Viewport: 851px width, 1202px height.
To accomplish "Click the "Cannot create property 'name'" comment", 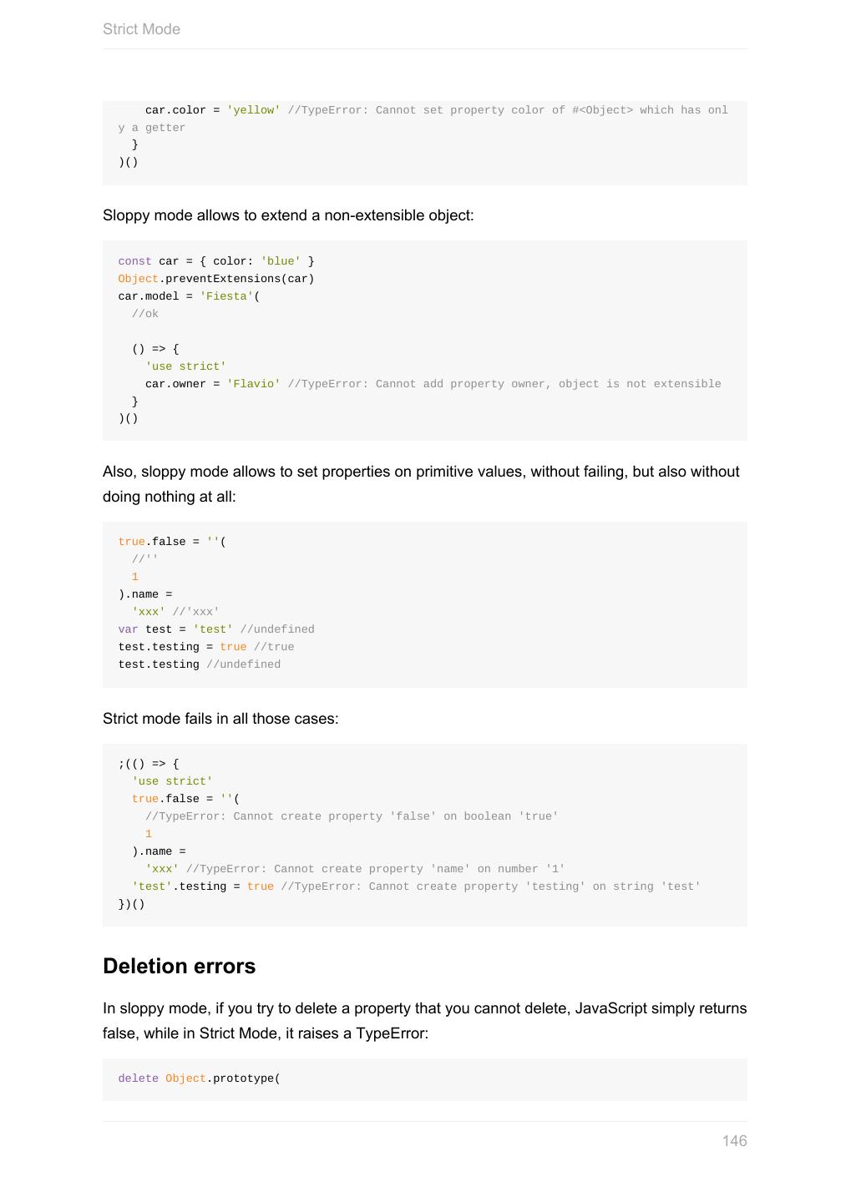I will tap(375, 869).
